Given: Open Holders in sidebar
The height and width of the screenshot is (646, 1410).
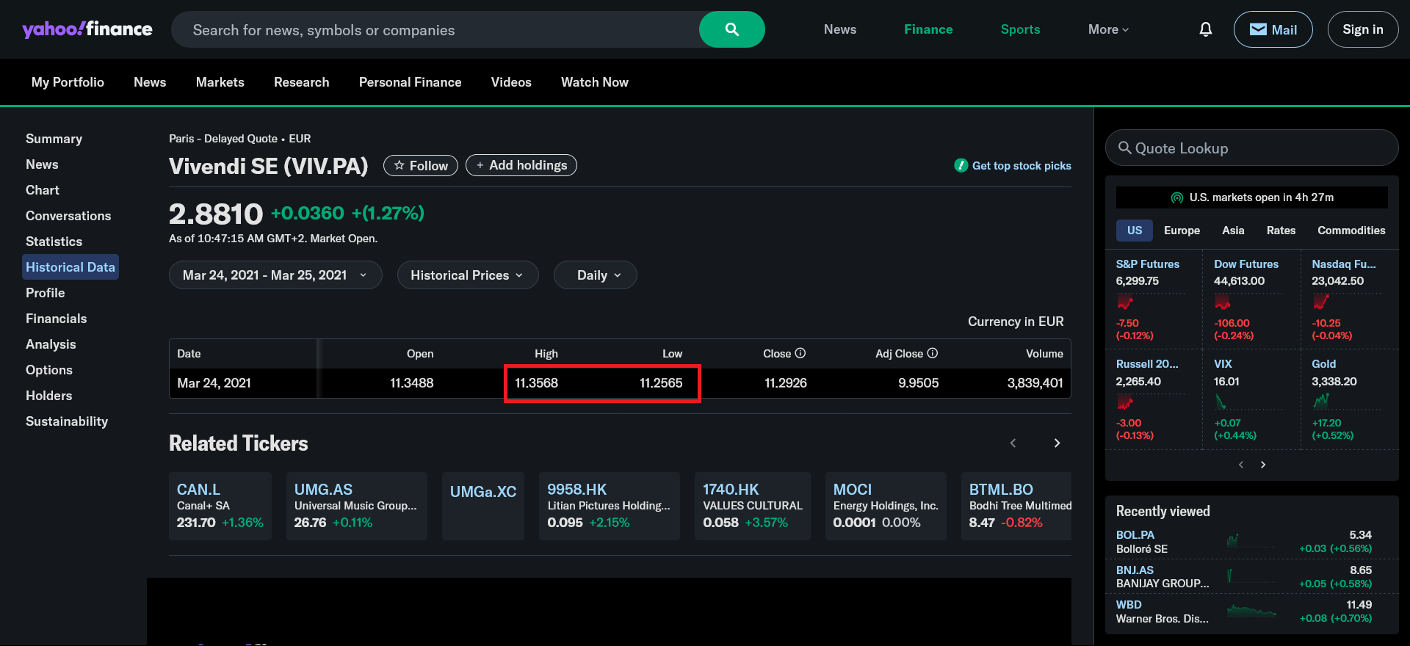Looking at the screenshot, I should tap(48, 396).
